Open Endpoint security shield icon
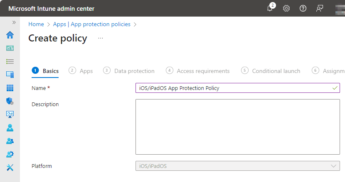The height and width of the screenshot is (182, 345). pos(10,101)
